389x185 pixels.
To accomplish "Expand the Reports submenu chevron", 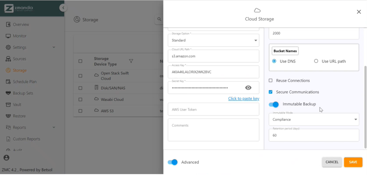I will pyautogui.click(x=54, y=127).
